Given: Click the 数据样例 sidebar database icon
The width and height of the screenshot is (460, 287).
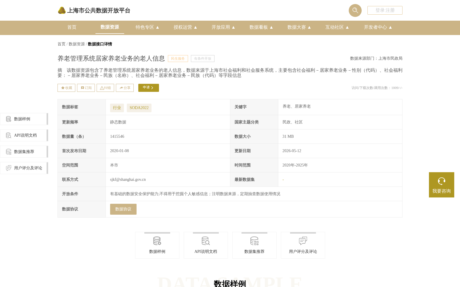Looking at the screenshot, I should pos(9,119).
